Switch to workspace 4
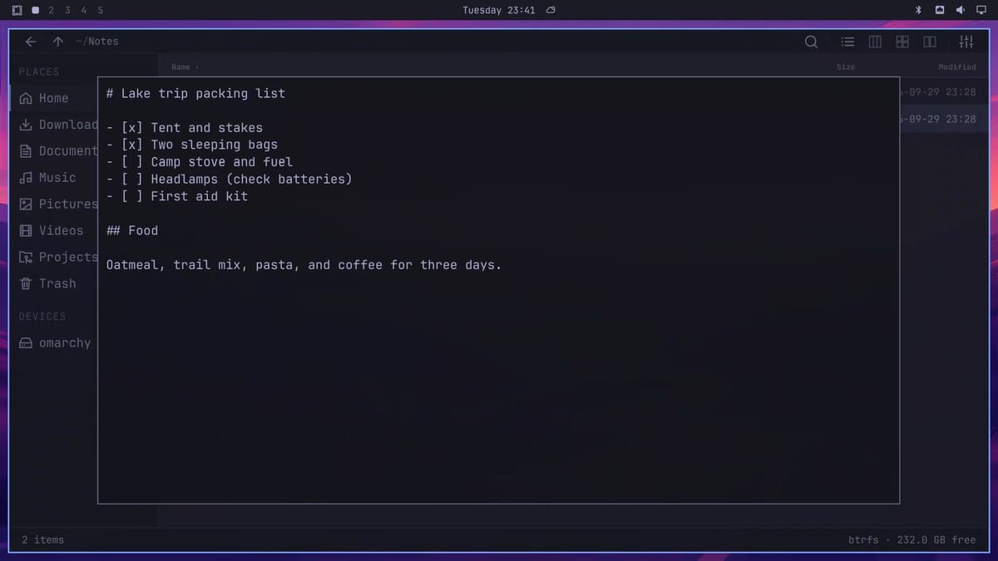The height and width of the screenshot is (561, 998). (84, 10)
